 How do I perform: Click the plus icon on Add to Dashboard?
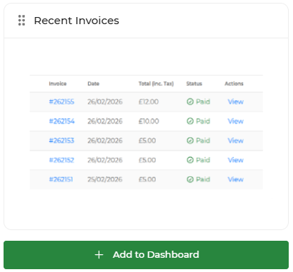[99, 255]
